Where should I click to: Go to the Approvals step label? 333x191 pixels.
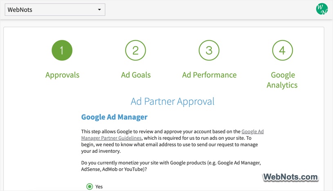click(62, 75)
